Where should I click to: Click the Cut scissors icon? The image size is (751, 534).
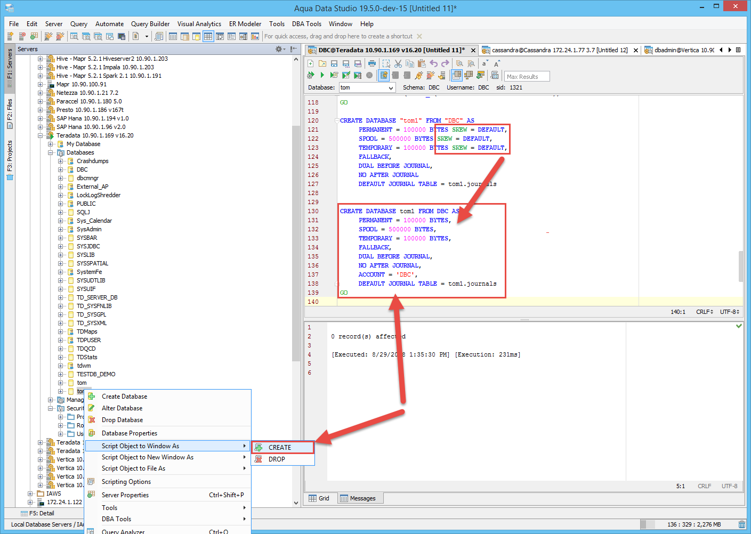point(398,63)
